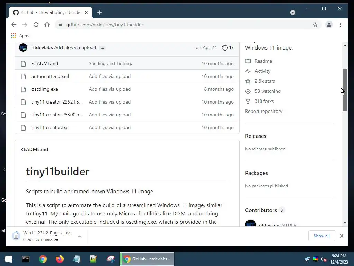The width and height of the screenshot is (354, 266).
Task: Open the Chrome three-dot menu
Action: pyautogui.click(x=340, y=25)
